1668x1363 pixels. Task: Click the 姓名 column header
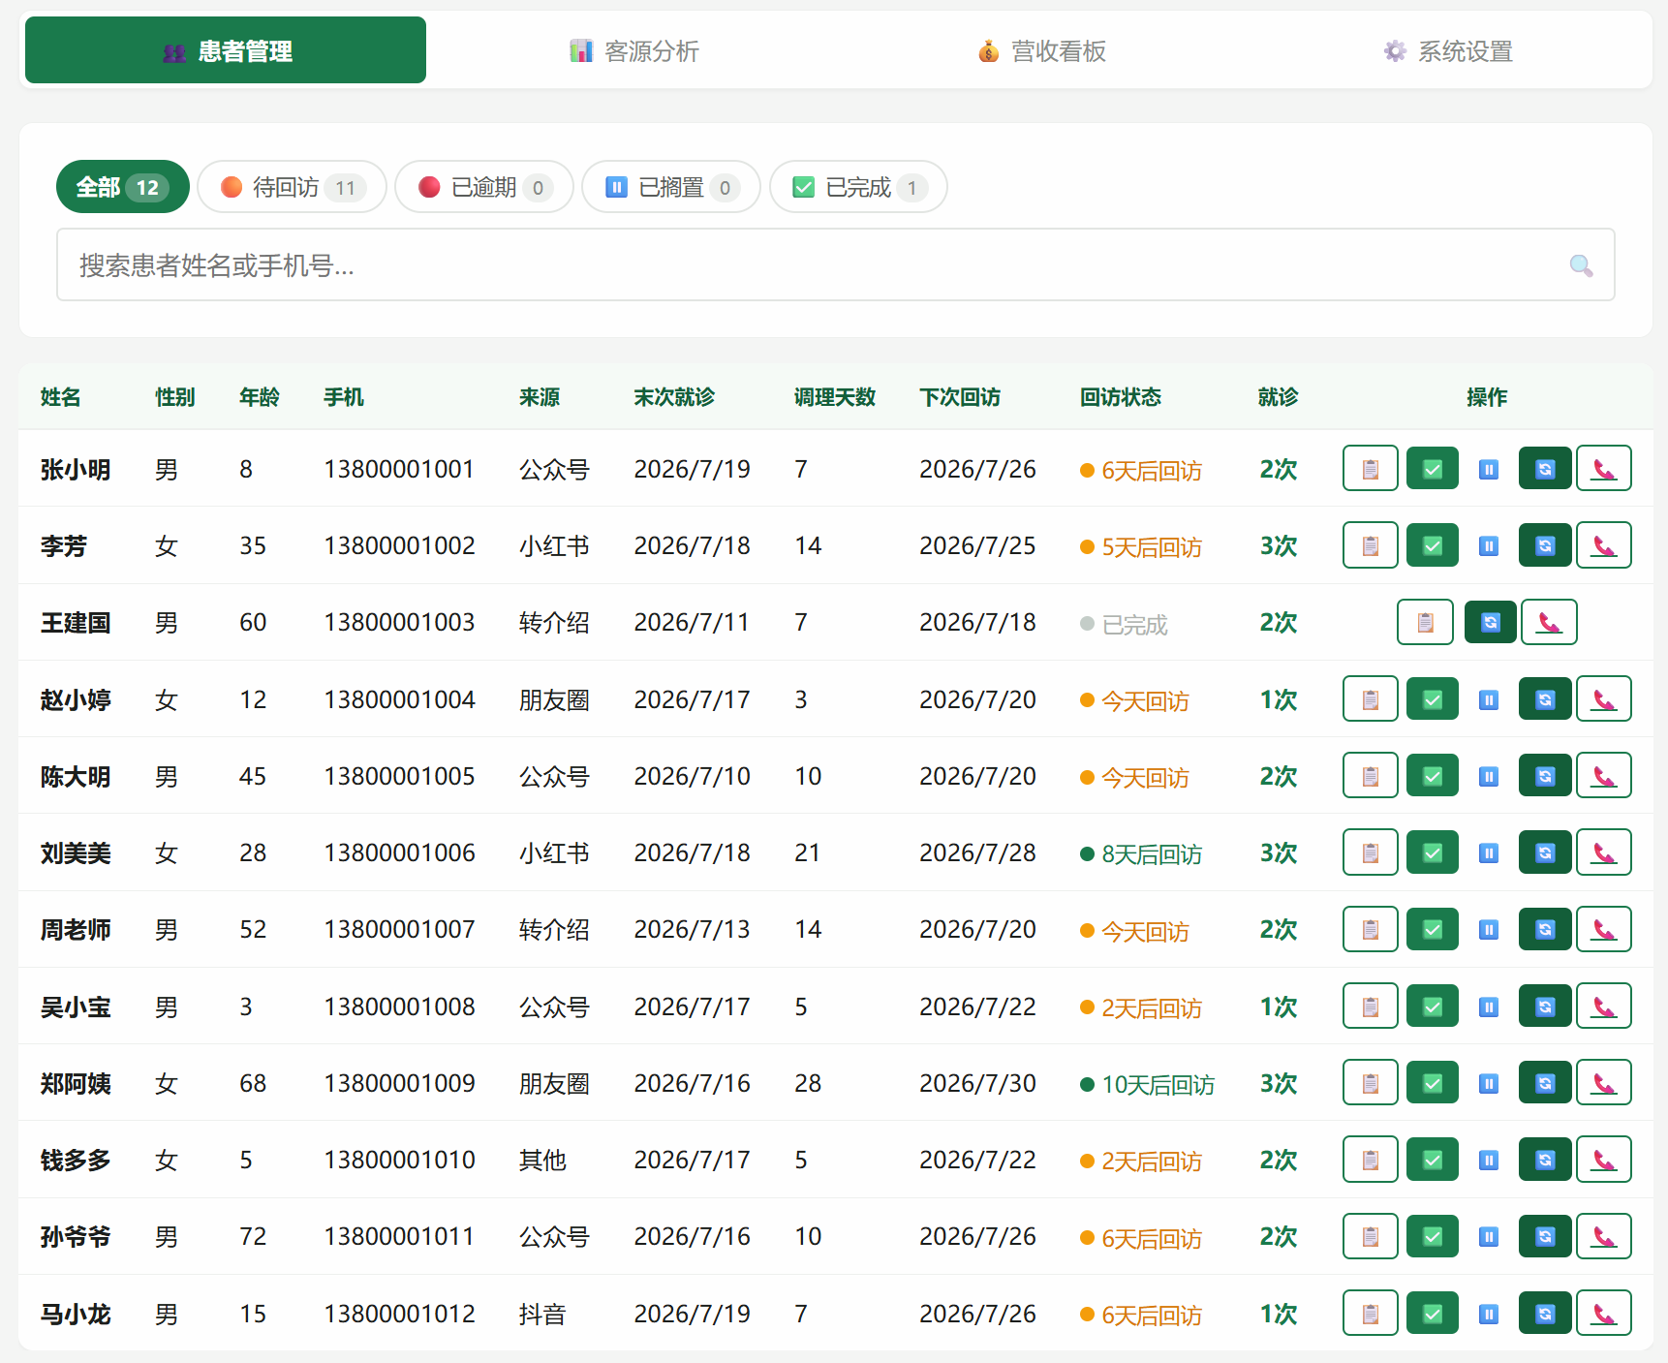61,397
